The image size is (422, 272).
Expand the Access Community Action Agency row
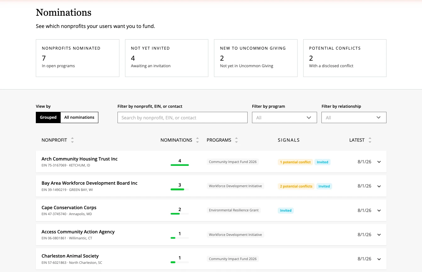379,235
